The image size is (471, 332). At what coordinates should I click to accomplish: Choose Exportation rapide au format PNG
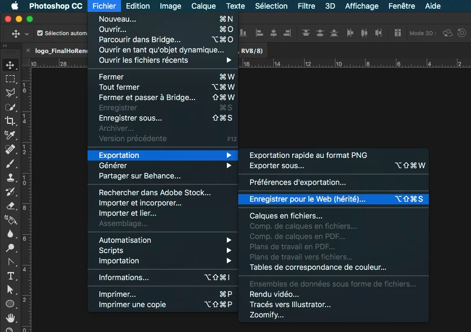[x=333, y=155]
